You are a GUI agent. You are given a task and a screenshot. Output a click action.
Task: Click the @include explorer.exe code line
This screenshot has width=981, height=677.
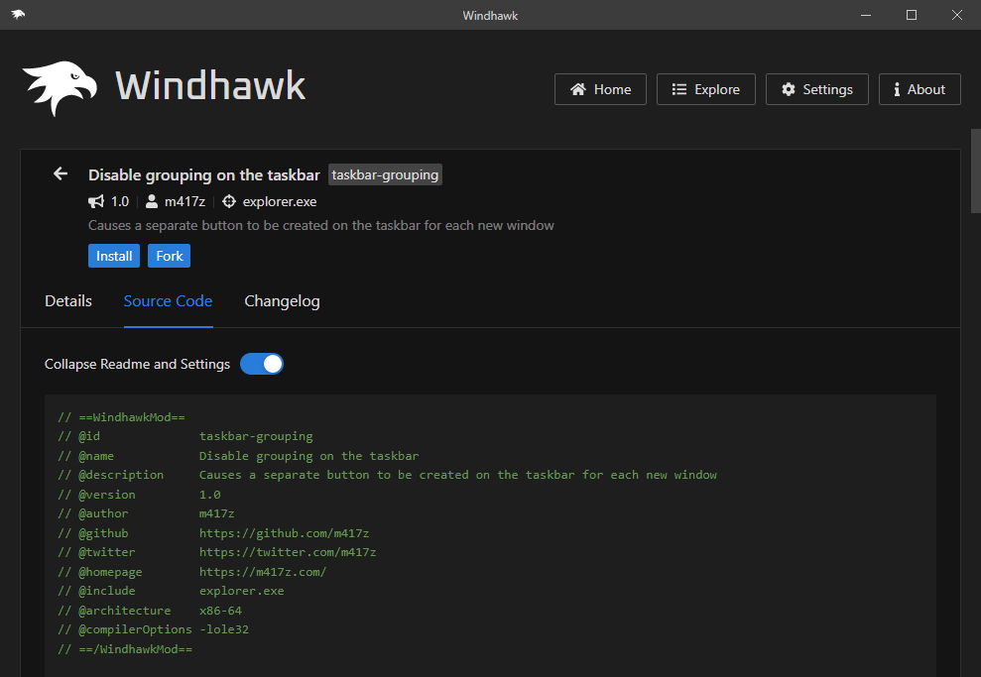171,591
